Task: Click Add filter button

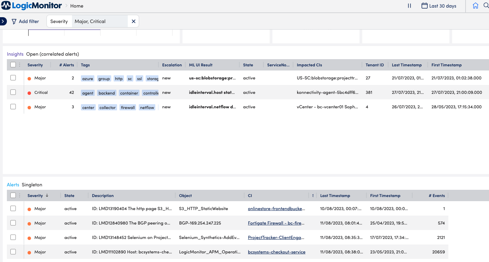Action: 25,21
